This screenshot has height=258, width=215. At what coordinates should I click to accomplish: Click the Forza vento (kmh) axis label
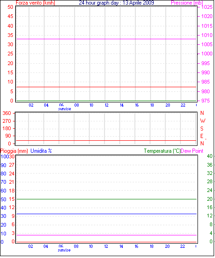click(x=35, y=3)
